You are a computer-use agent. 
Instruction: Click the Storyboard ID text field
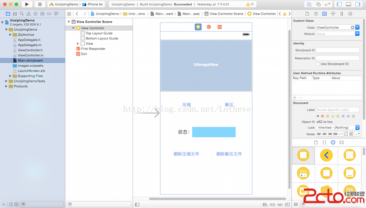pyautogui.click(x=338, y=50)
